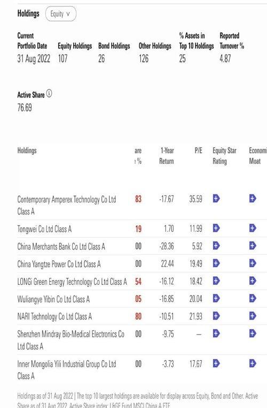Click Economic Moat icon for NARI Technology
The height and width of the screenshot is (408, 267).
tap(253, 316)
